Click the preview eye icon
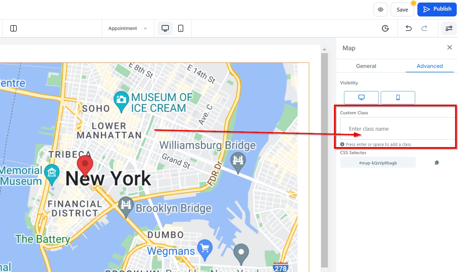Viewport: 458px width, 272px height. tap(380, 10)
